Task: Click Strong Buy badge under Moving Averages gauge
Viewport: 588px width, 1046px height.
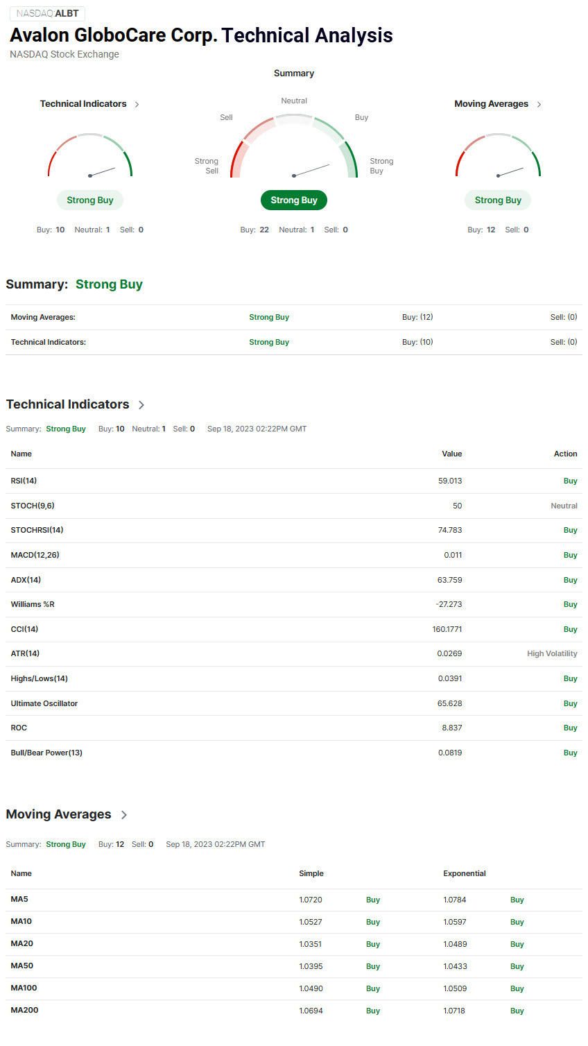Action: click(x=498, y=200)
